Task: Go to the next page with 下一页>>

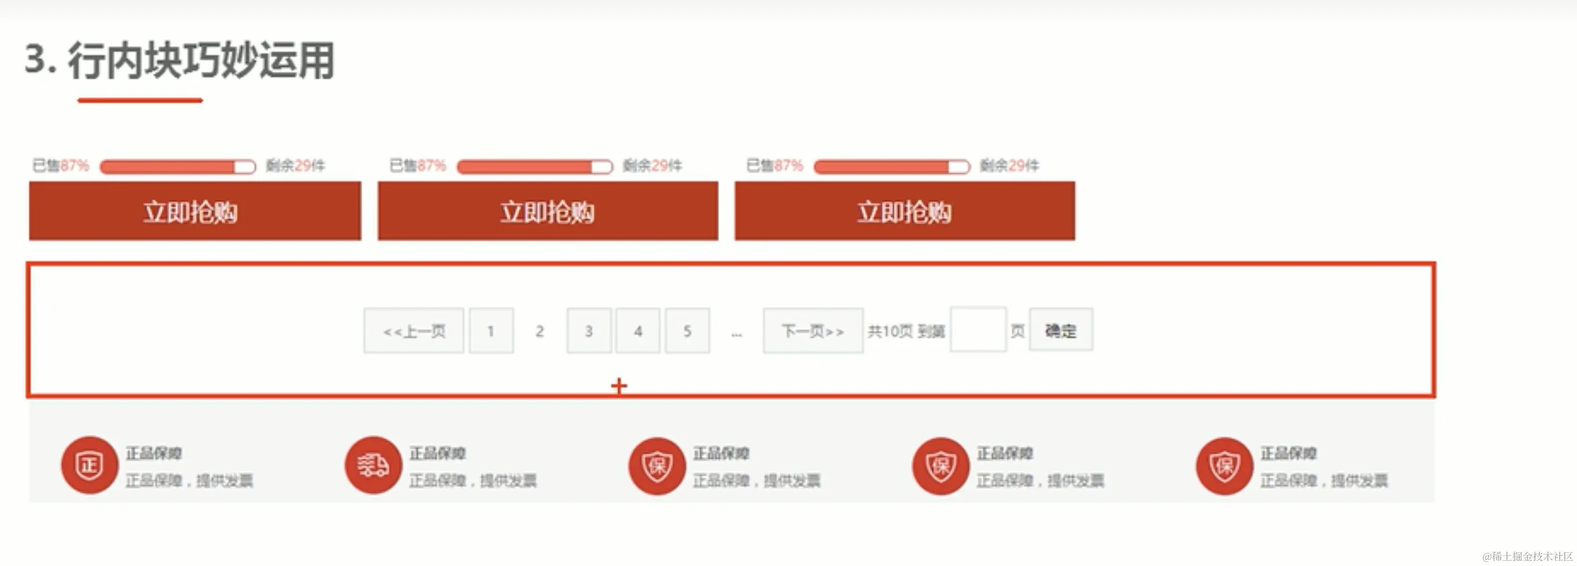Action: (x=813, y=331)
